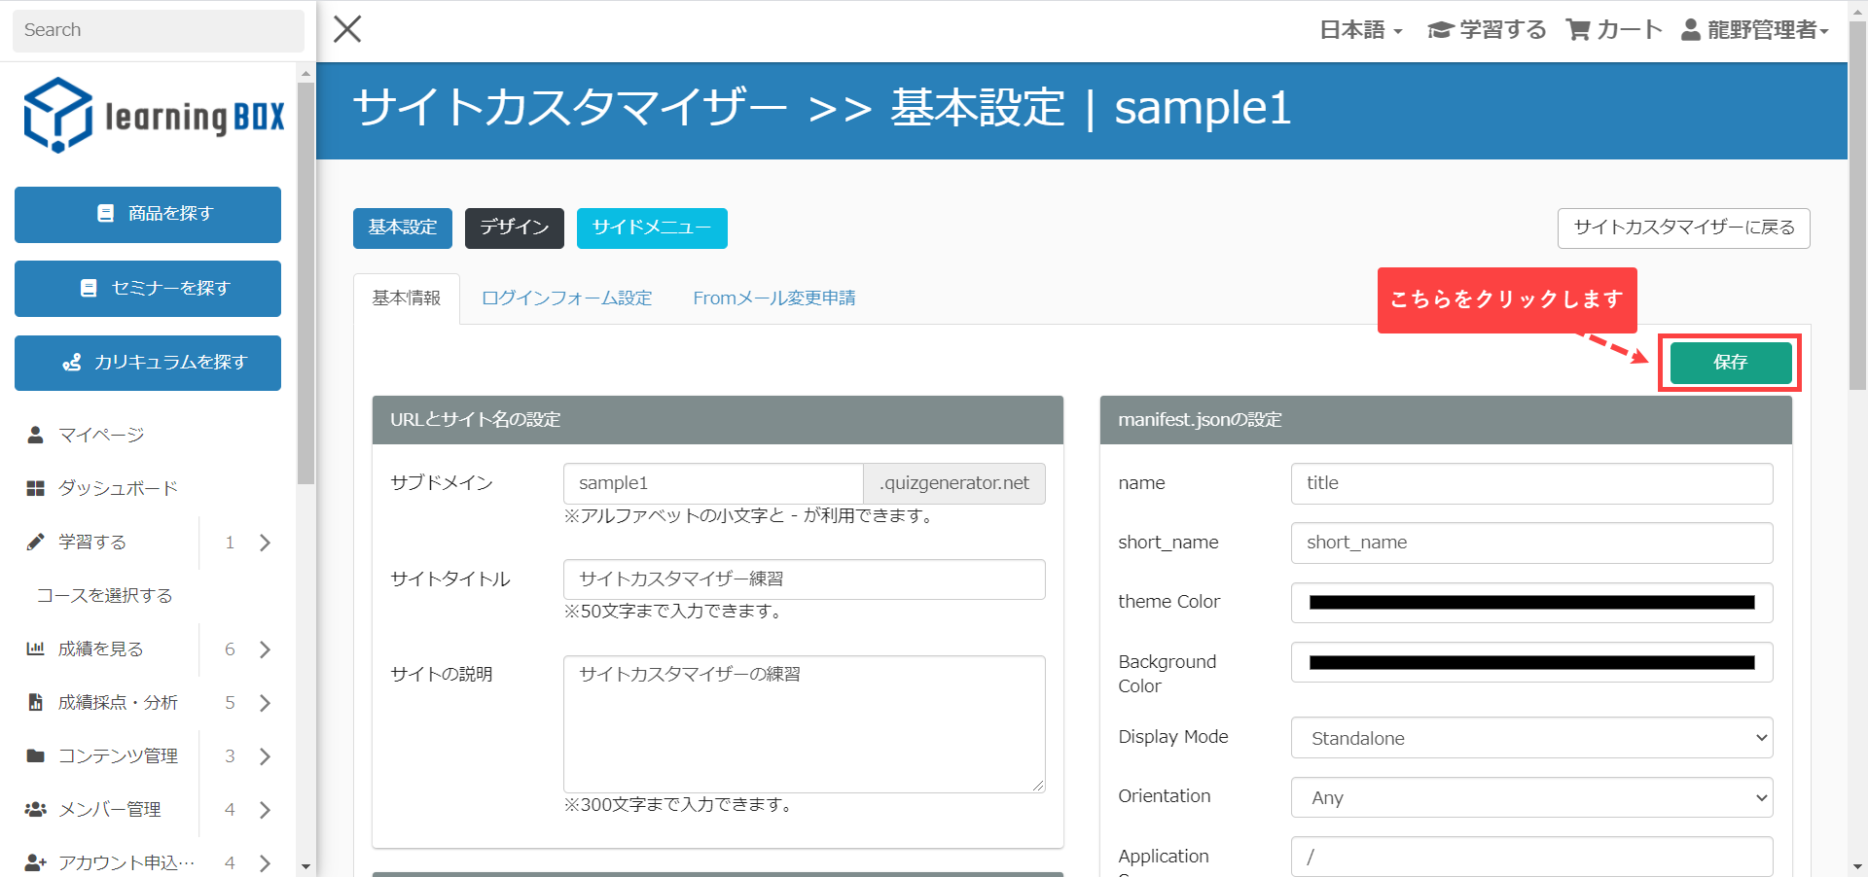Open コンテンツ管理 folder item

(x=117, y=755)
